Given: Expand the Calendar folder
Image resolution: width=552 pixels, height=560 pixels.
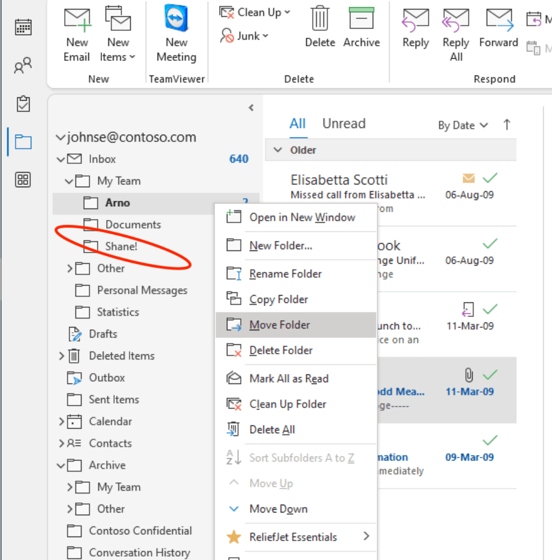Looking at the screenshot, I should tap(61, 422).
